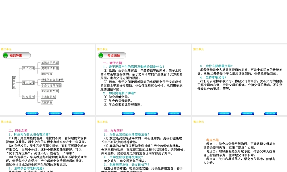The width and height of the screenshot is (287, 172).
Task: Click left blue navigation button on 知识导图 slide
Action: click(32, 114)
